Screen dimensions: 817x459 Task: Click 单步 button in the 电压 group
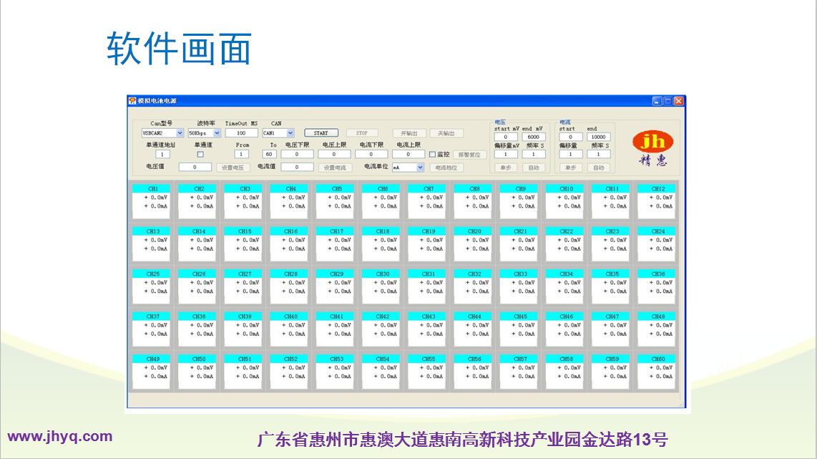pos(506,168)
